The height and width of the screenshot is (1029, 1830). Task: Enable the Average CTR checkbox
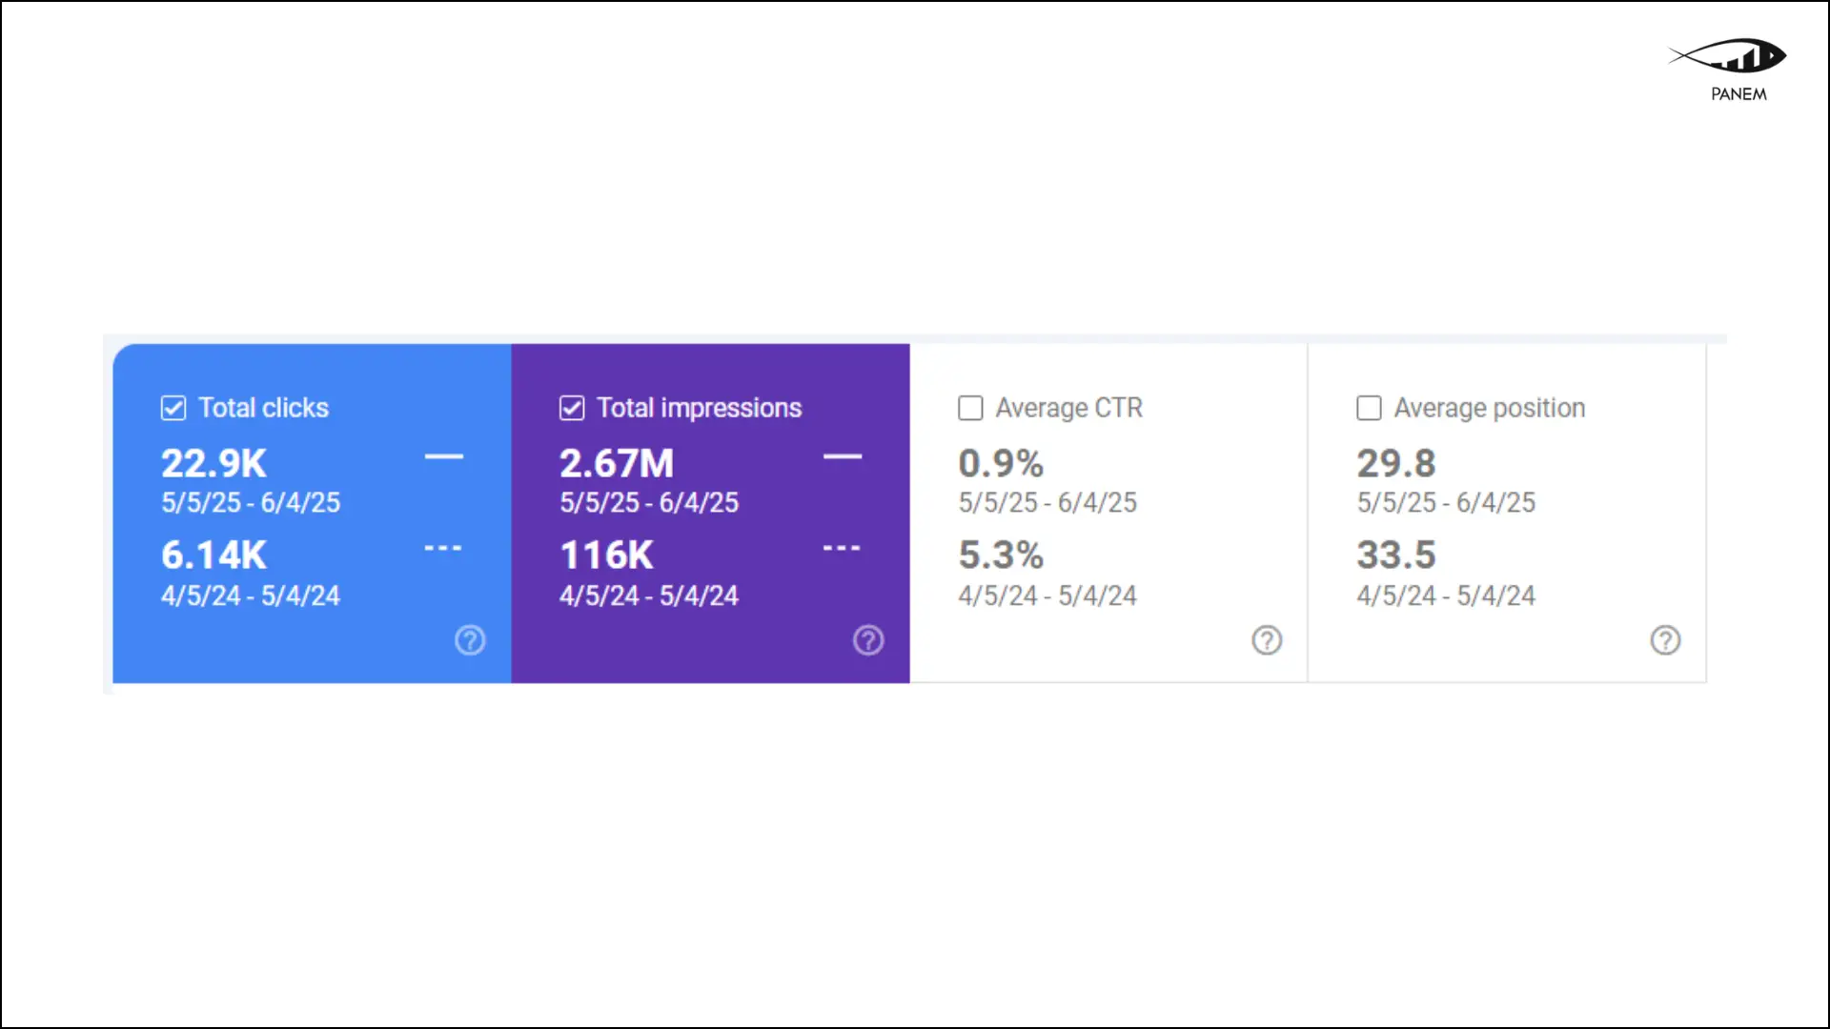pyautogui.click(x=970, y=409)
